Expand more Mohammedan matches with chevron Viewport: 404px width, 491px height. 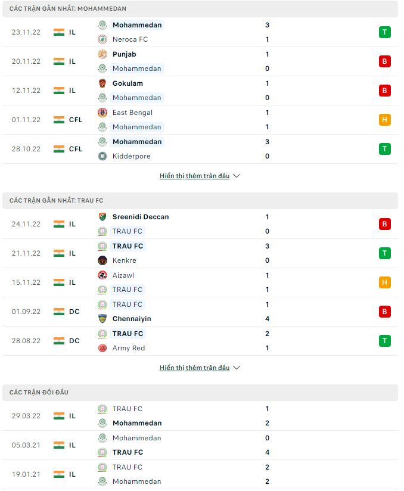coord(237,176)
